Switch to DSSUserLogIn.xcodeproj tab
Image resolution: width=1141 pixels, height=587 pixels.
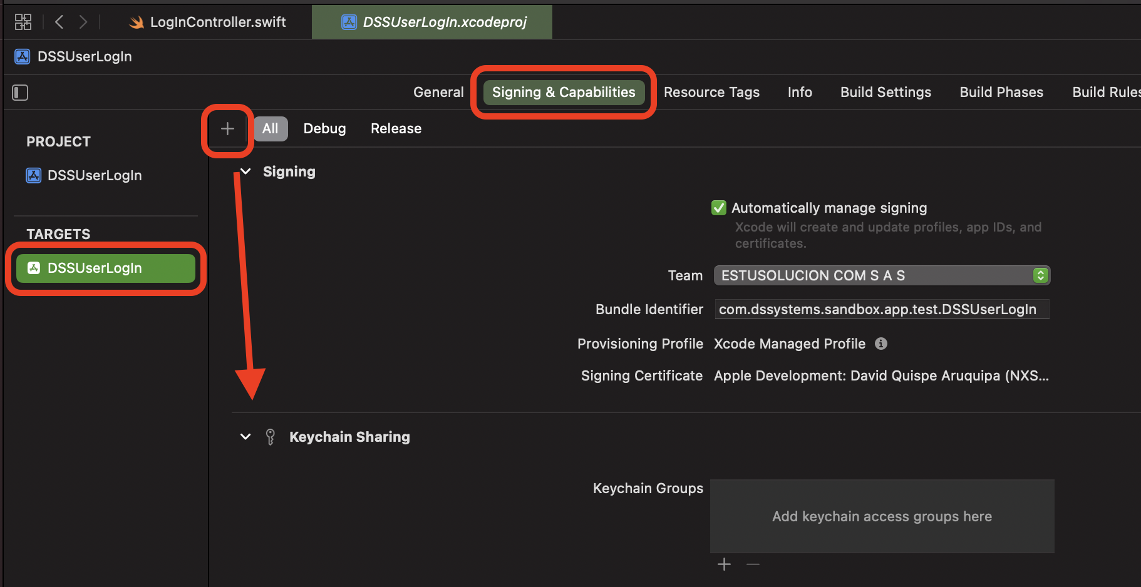click(432, 22)
